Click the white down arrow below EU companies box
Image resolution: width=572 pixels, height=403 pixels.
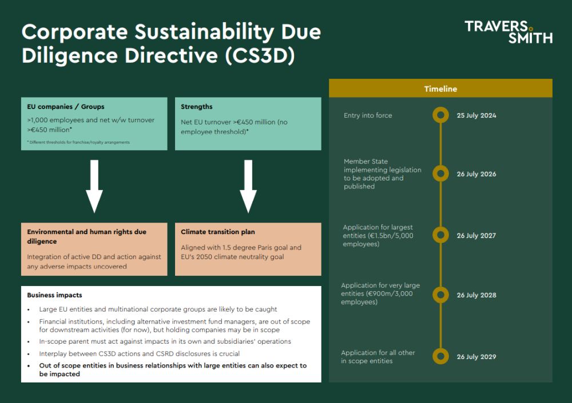(x=94, y=186)
